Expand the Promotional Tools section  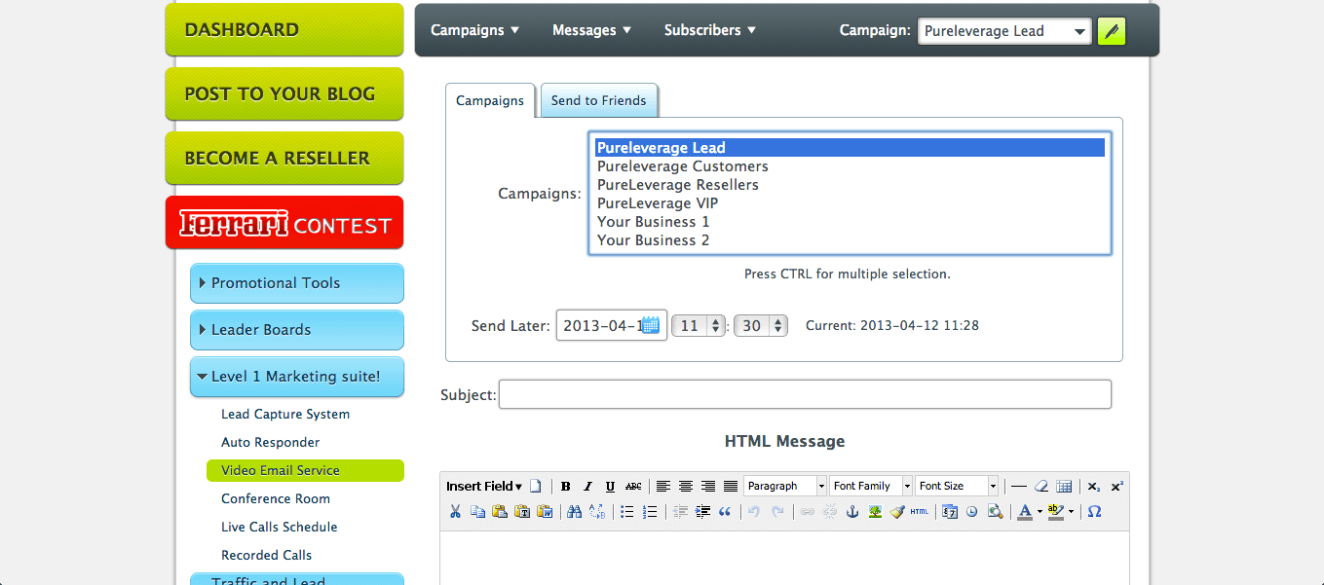pos(297,283)
